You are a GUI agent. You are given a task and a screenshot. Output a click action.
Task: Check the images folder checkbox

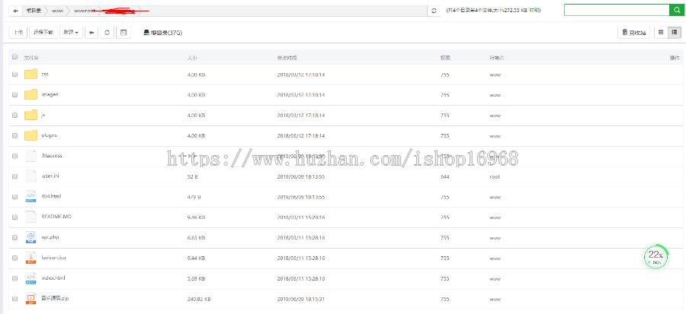(x=15, y=94)
